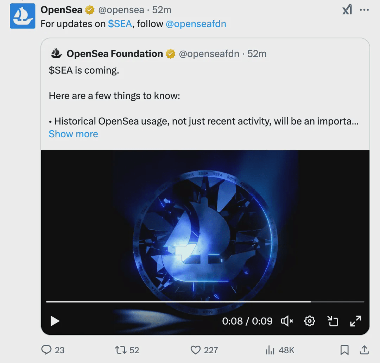380x363 pixels.
Task: Open video settings gear
Action: [x=310, y=321]
